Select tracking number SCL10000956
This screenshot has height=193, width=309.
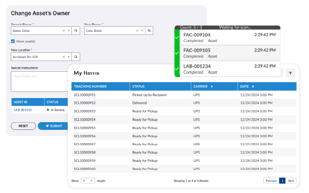pyautogui.click(x=85, y=136)
